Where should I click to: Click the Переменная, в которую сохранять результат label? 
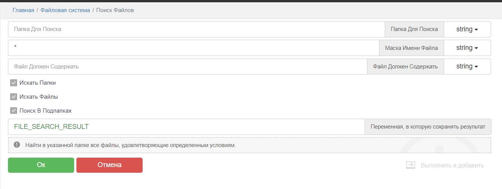click(x=427, y=127)
